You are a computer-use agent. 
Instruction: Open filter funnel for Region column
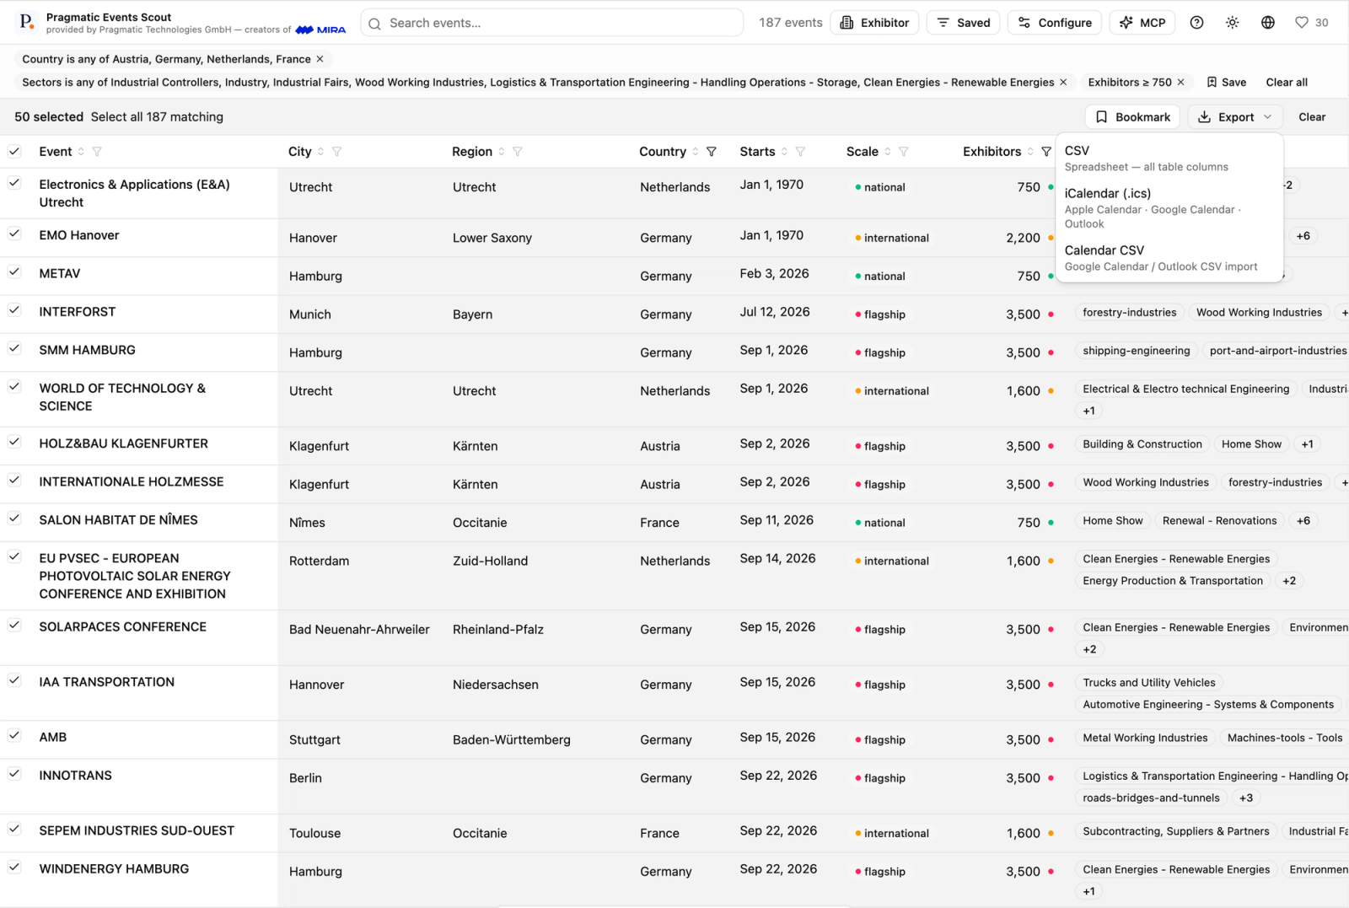point(517,152)
